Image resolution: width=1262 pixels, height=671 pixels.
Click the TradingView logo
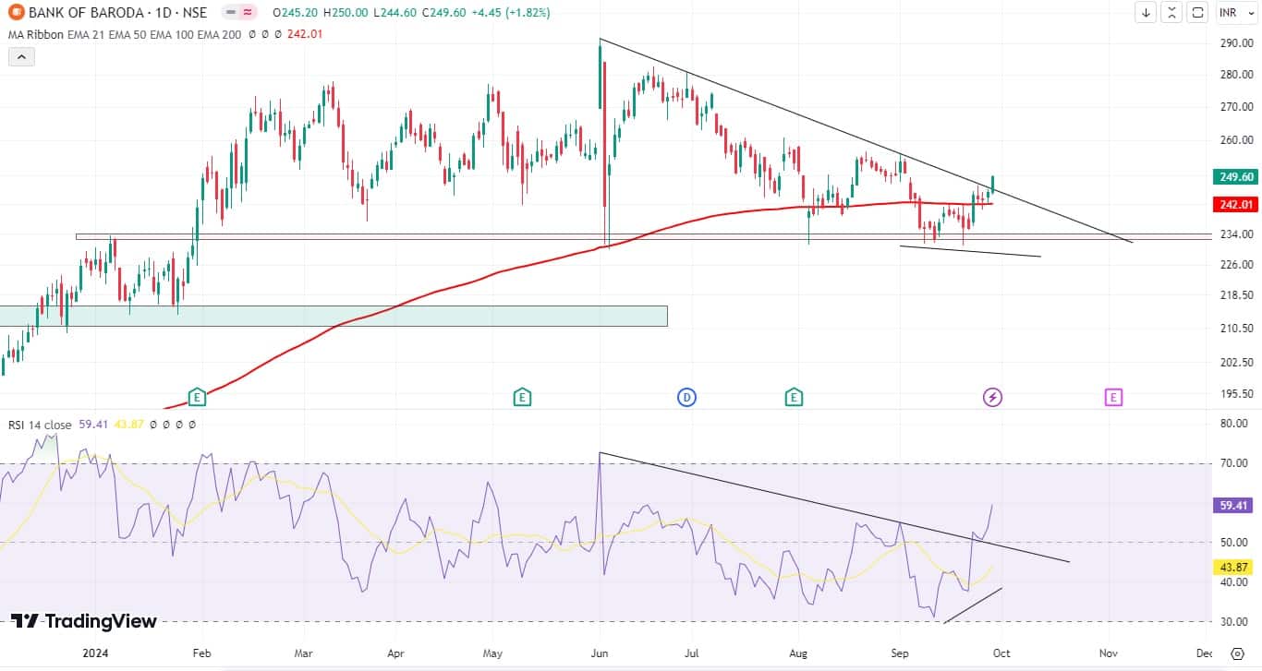(x=84, y=621)
